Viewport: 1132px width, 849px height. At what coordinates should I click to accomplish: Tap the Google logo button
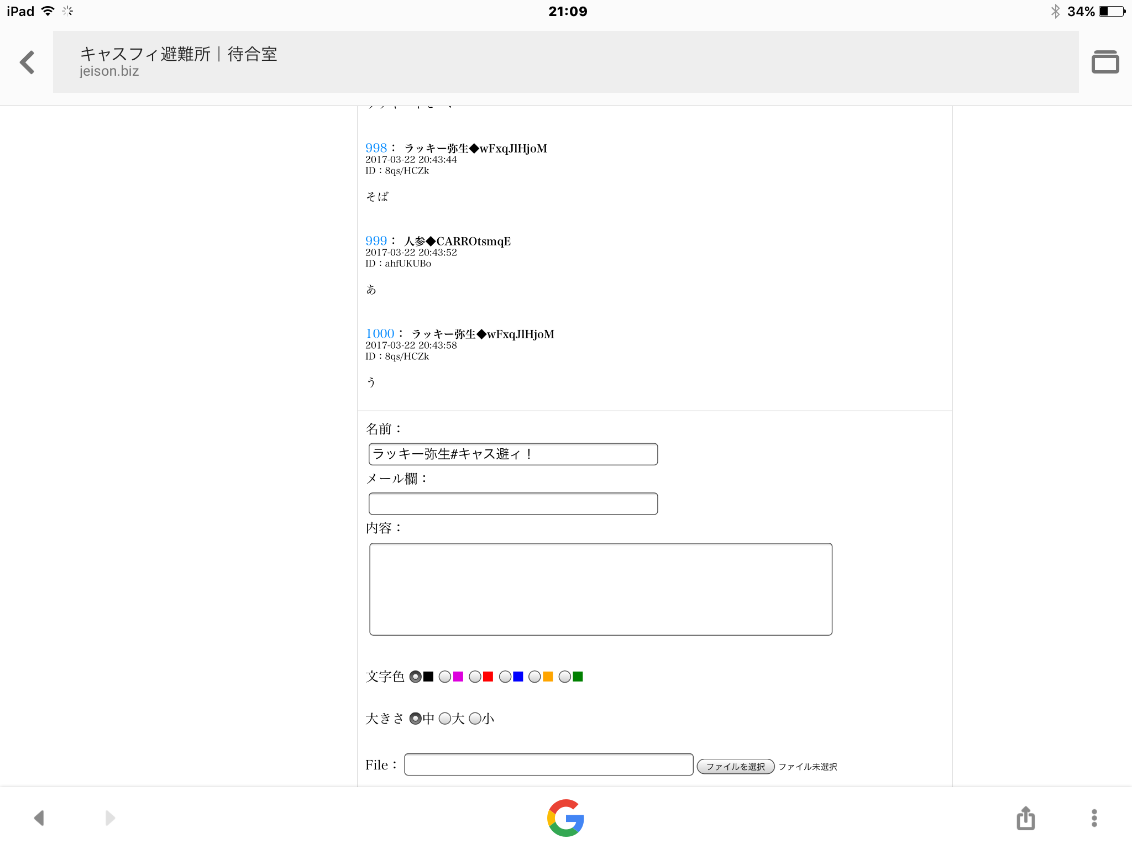565,817
